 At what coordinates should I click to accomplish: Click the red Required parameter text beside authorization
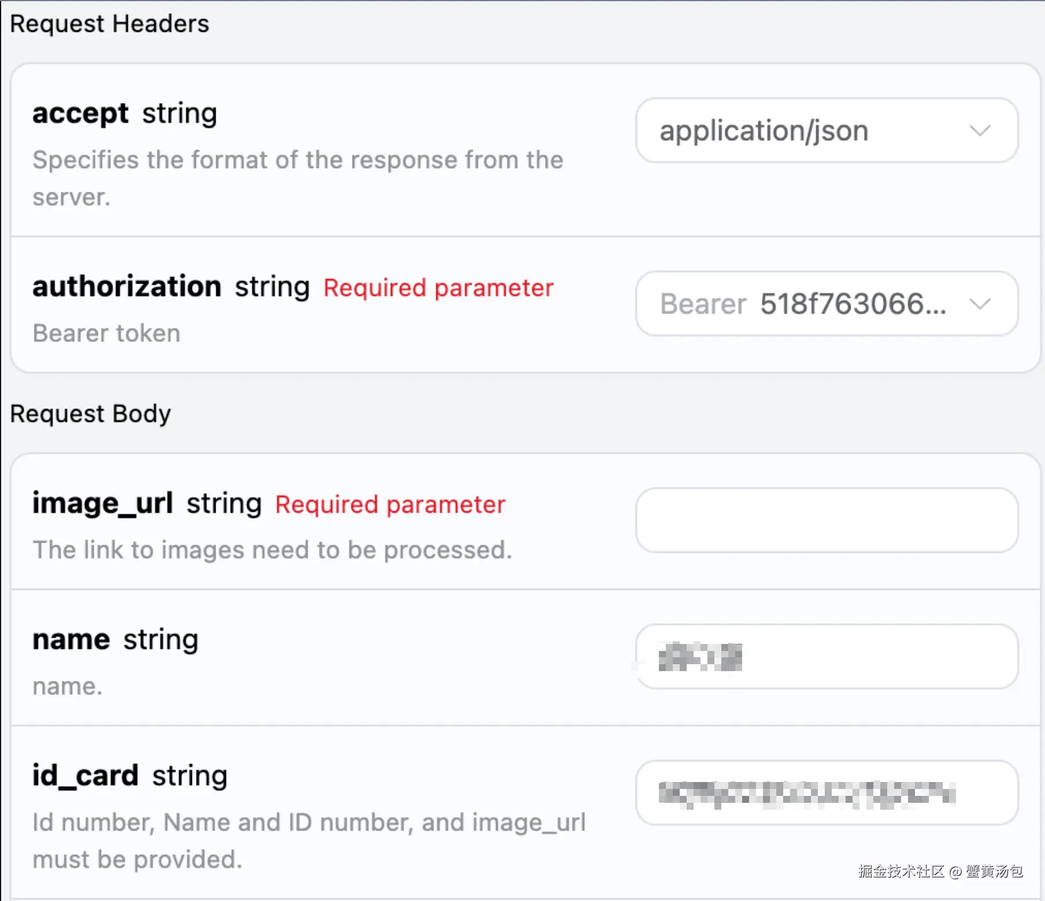438,288
